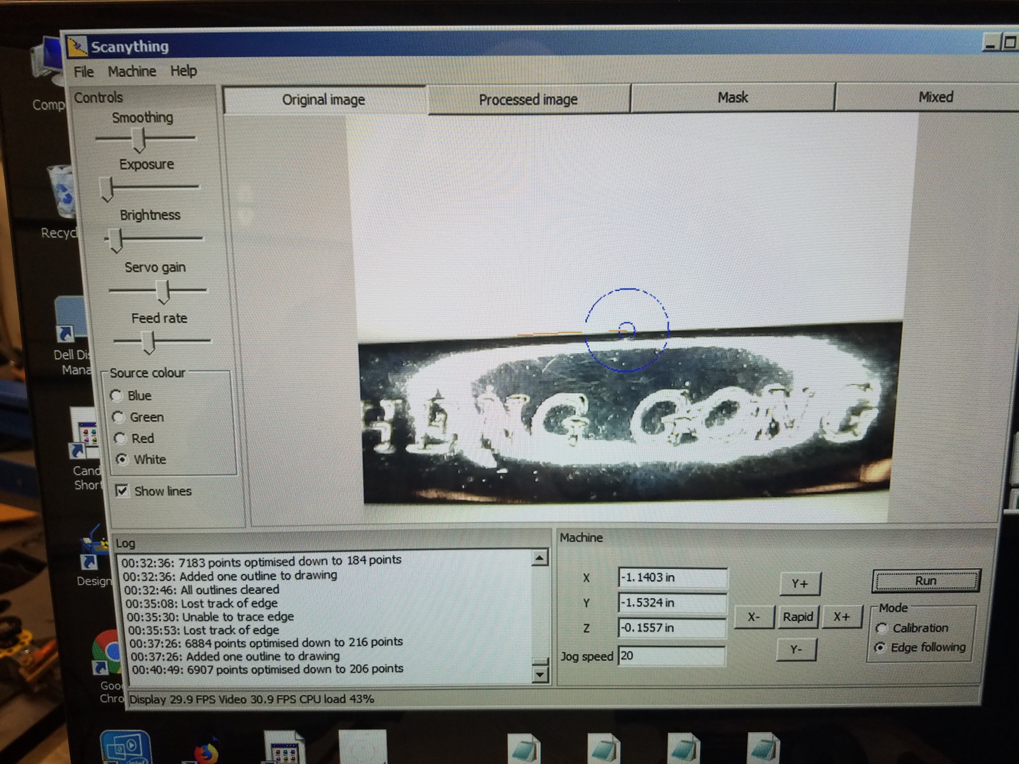Select the 00:32:36 "Added one outline to drawing" entry
The image size is (1019, 764).
pos(230,576)
